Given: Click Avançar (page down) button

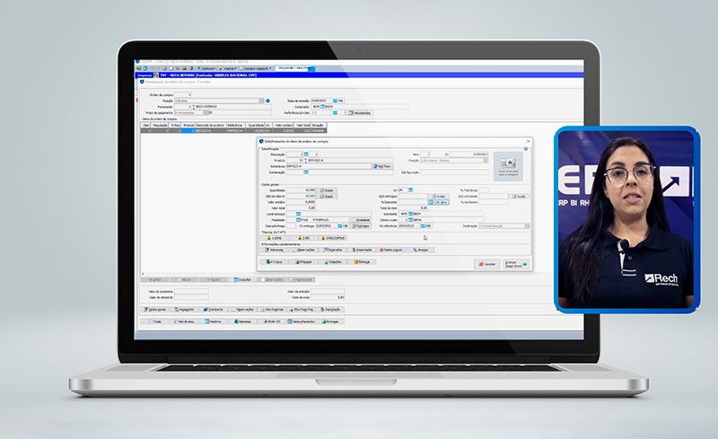Looking at the screenshot, I should point(516,264).
